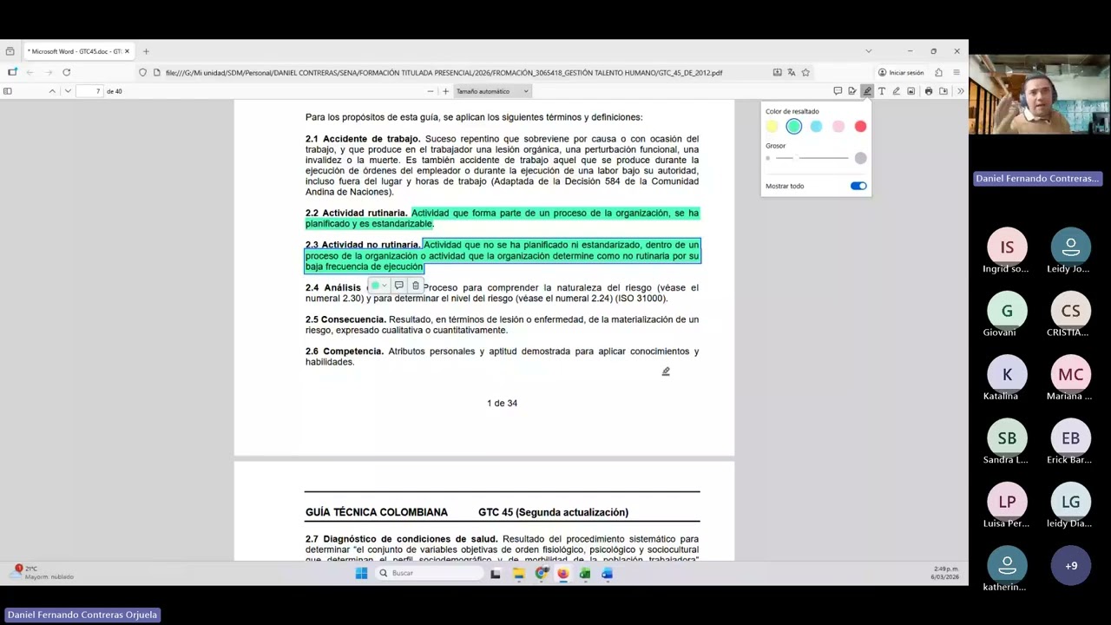Click Iniciar sesión account button
The image size is (1111, 625).
(x=901, y=72)
